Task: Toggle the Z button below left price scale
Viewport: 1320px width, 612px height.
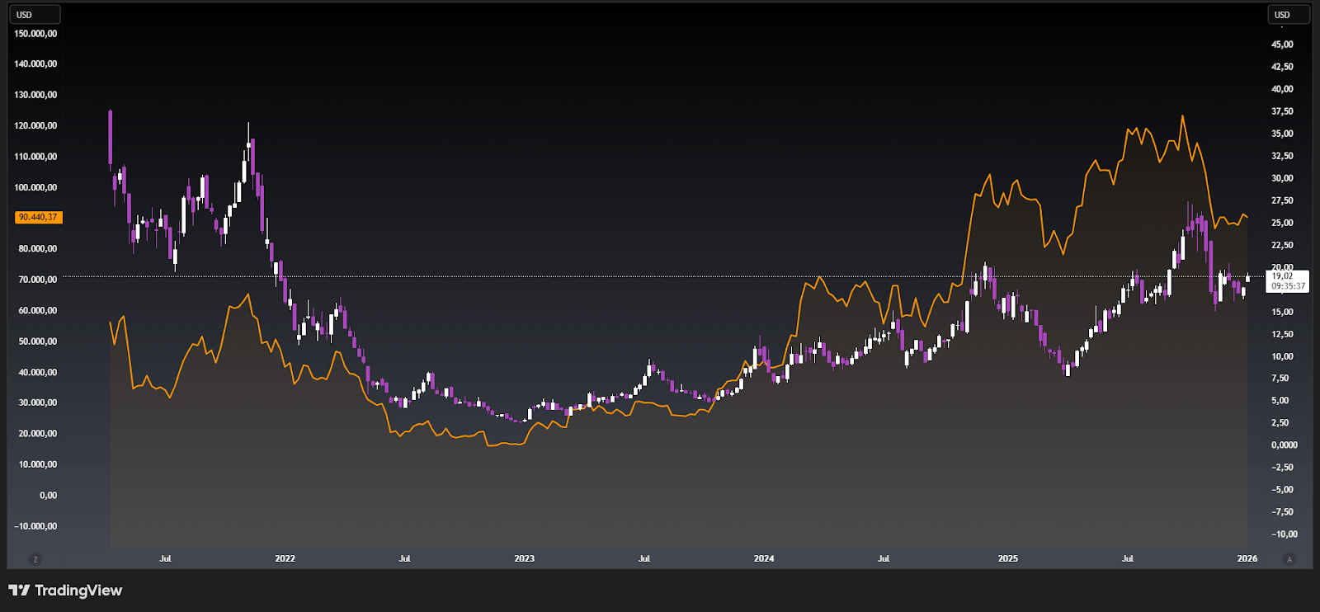Action: [x=35, y=559]
